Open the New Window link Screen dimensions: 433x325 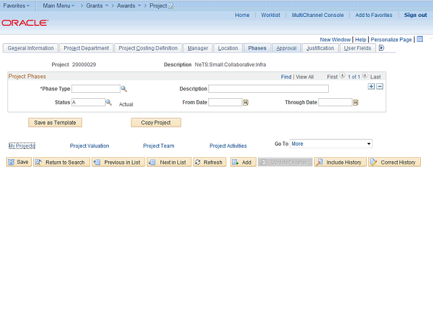coord(335,39)
